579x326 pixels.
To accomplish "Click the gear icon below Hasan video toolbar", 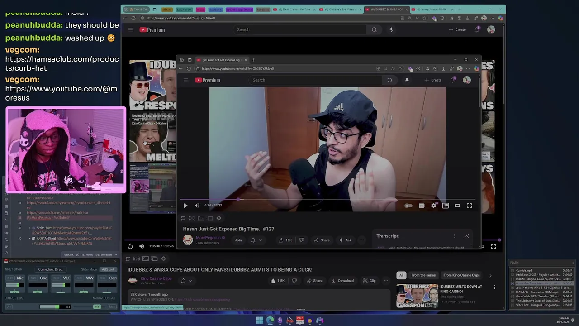I will [x=219, y=218].
